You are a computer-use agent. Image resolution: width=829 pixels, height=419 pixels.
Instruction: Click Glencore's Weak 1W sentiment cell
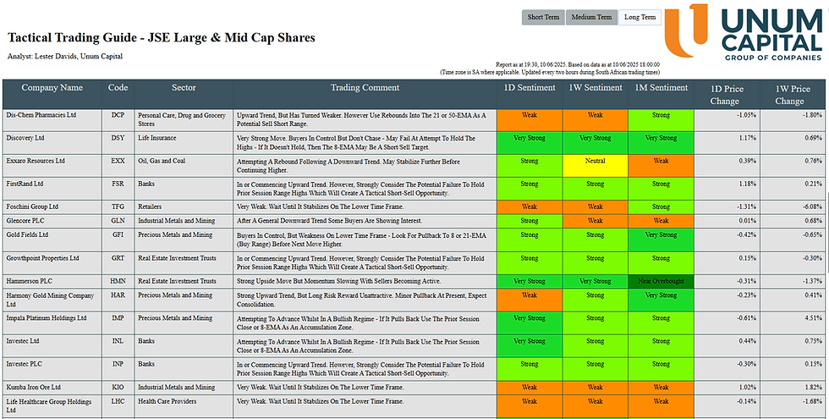(596, 221)
